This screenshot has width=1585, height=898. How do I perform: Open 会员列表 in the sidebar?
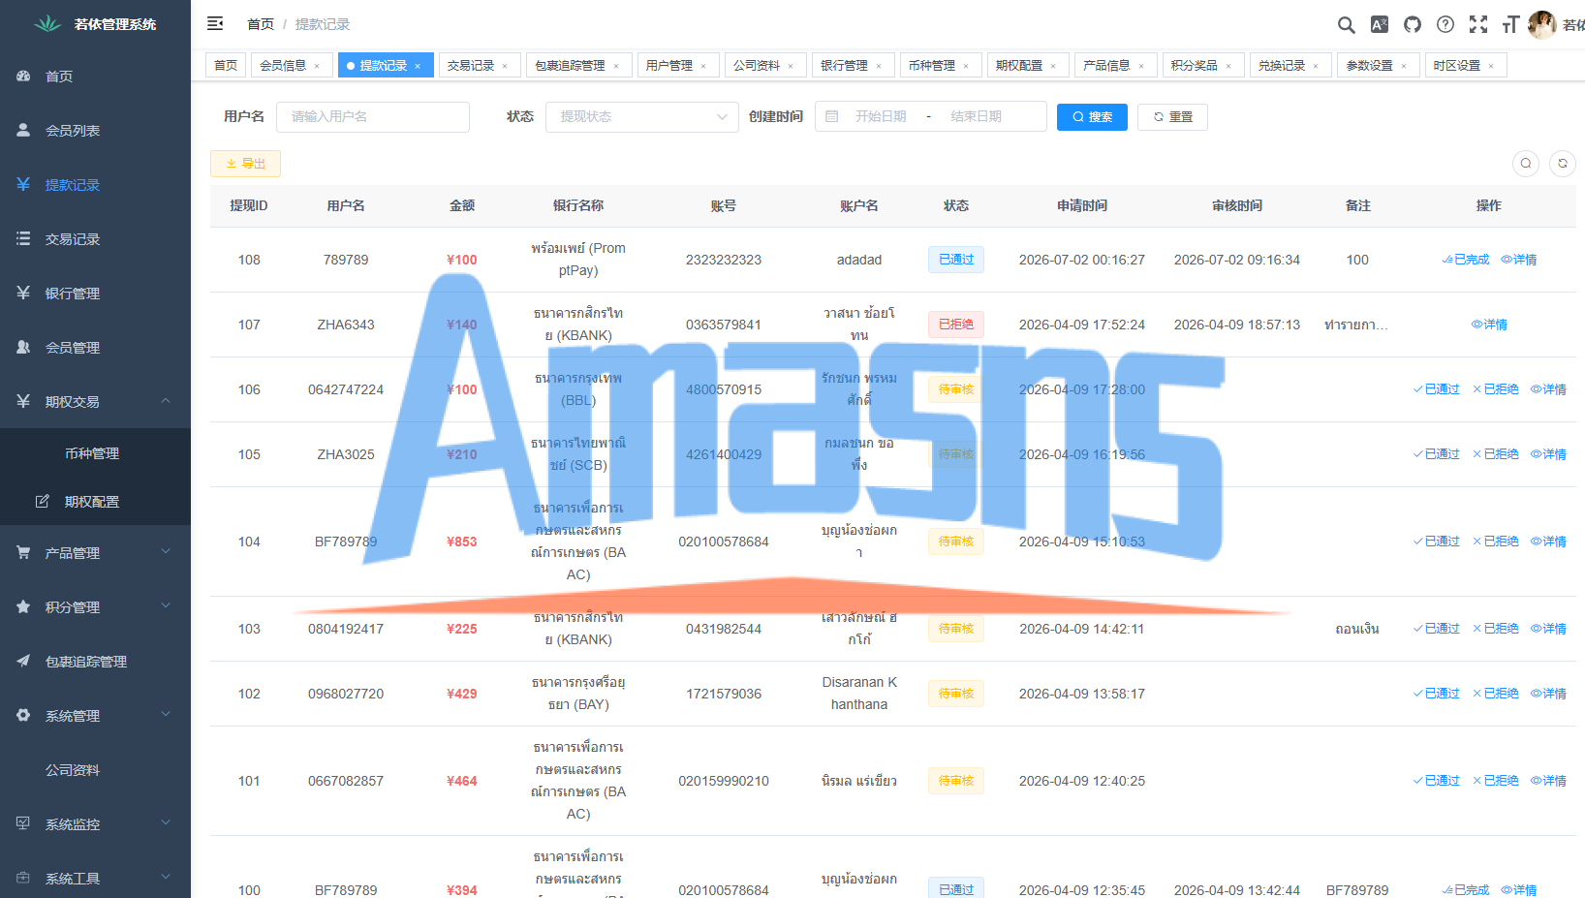95,131
